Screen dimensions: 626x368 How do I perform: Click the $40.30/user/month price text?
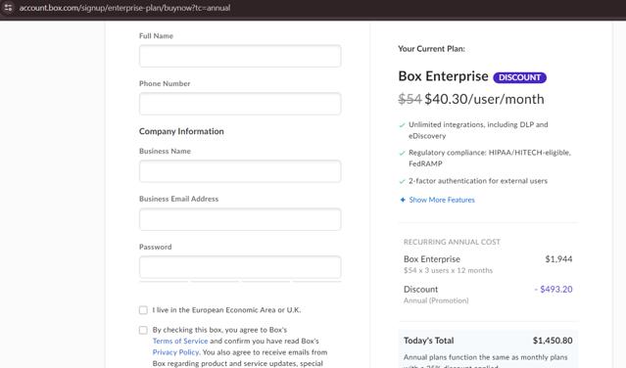point(484,99)
